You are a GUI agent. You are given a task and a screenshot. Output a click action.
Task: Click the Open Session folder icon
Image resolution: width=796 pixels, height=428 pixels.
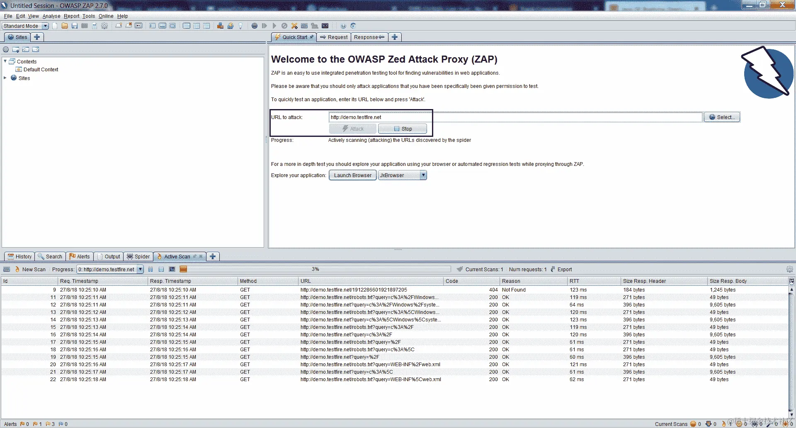click(65, 26)
